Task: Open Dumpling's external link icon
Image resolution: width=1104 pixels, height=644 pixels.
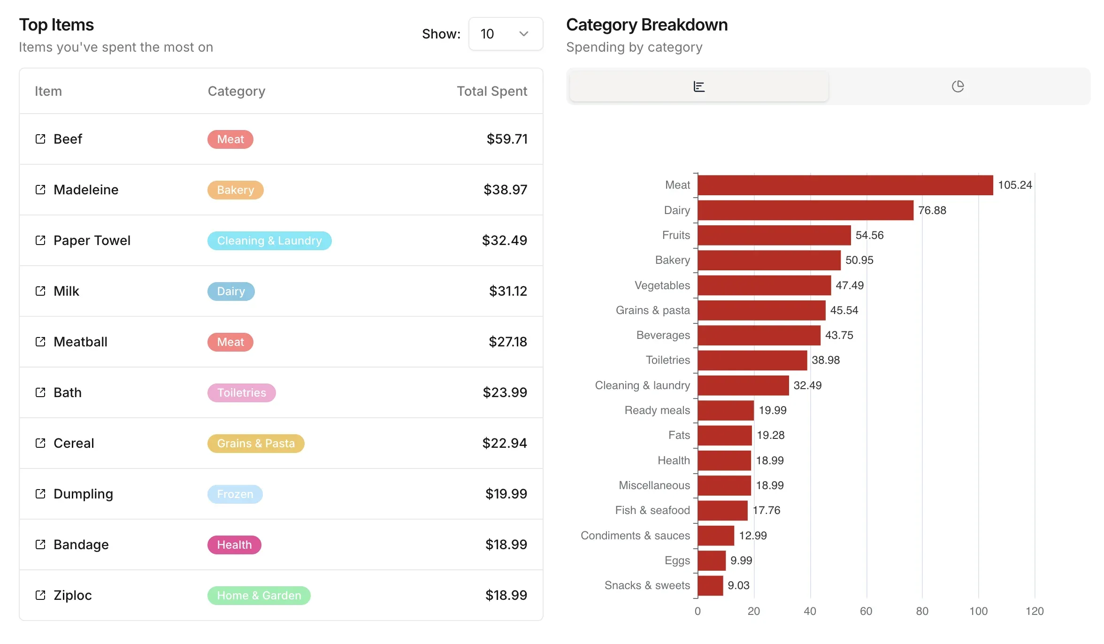Action: [x=40, y=494]
